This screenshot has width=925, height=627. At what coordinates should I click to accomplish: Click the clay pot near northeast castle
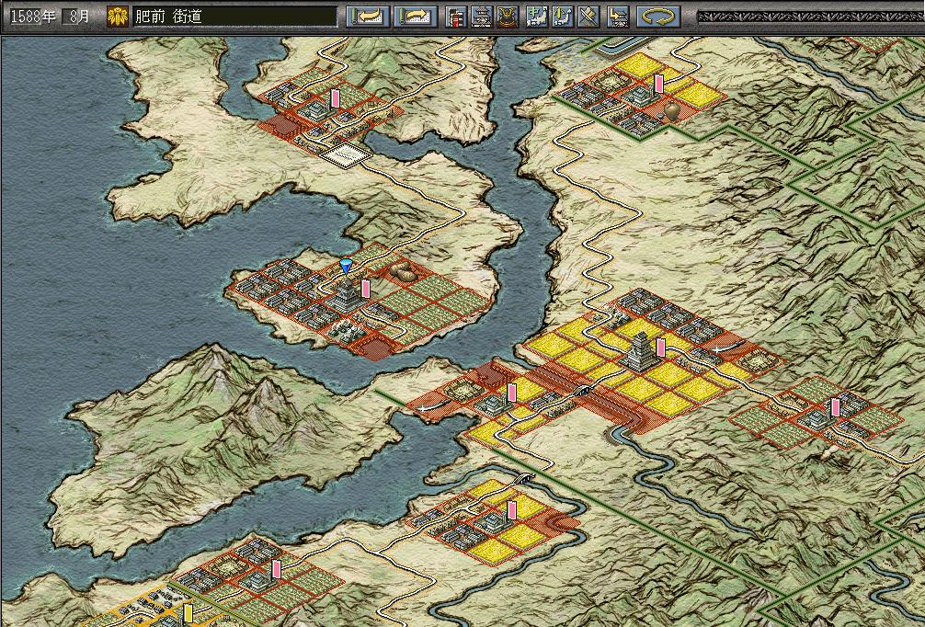pyautogui.click(x=672, y=109)
